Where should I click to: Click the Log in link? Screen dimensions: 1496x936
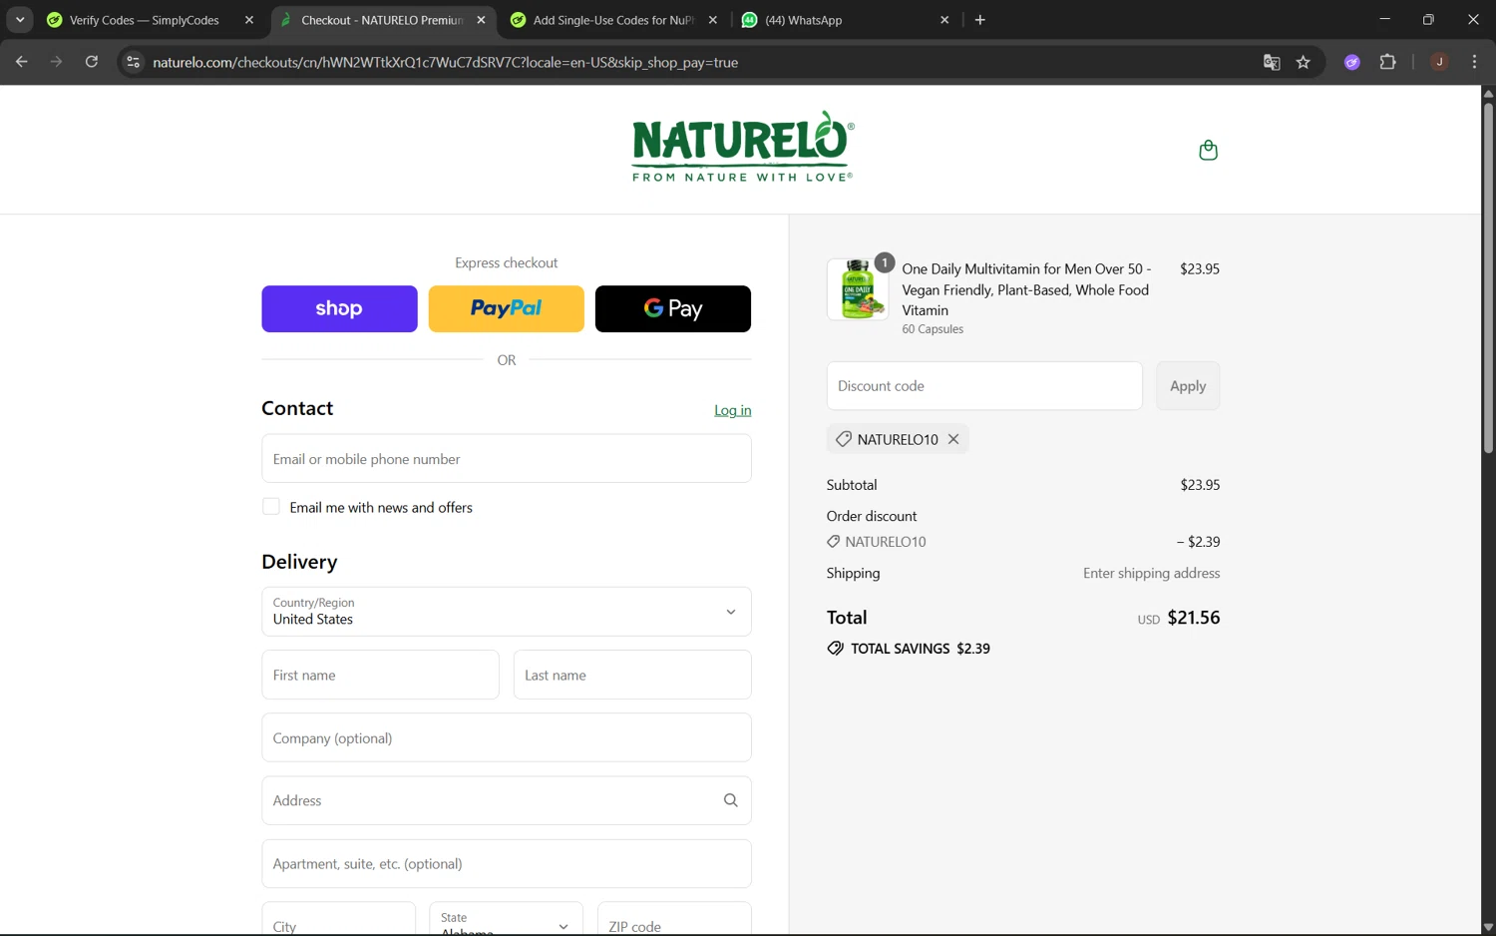pos(733,410)
